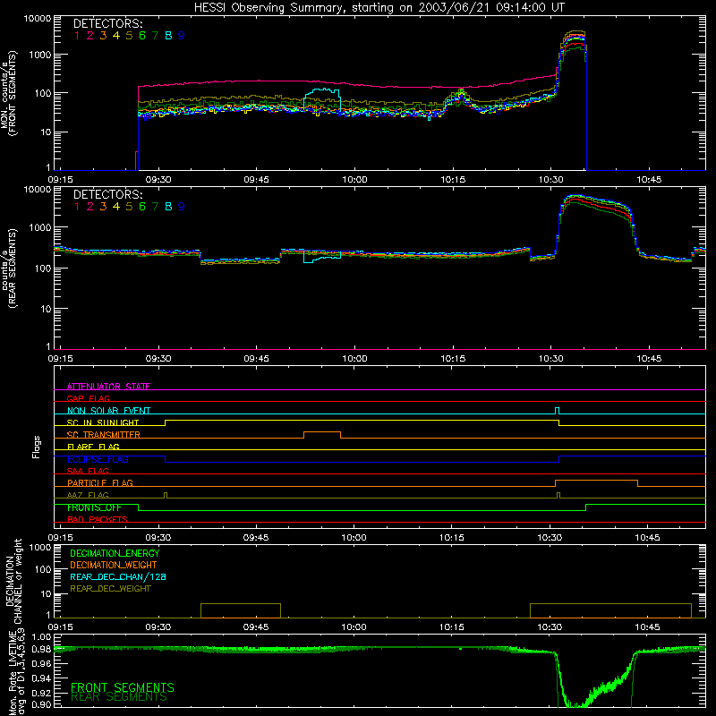Viewport: 716px width, 716px height.
Task: Click the 10000 y-axis value on front plot
Action: coord(38,18)
